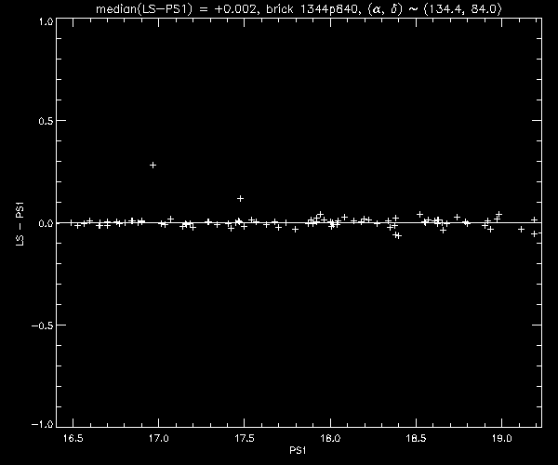
Task: Click the plot title text starting 'median(LS−PS1)'
Action: pos(299,8)
